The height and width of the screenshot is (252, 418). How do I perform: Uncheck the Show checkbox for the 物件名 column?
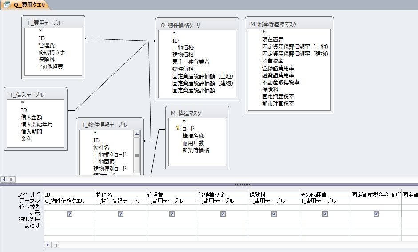click(x=120, y=214)
